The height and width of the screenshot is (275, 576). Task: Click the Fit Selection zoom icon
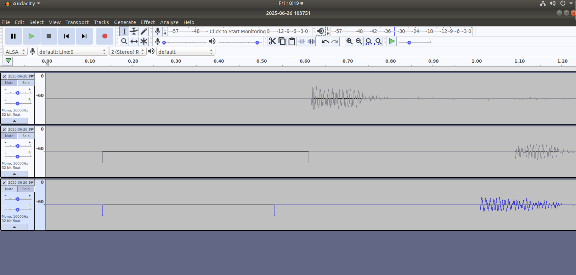(x=368, y=41)
